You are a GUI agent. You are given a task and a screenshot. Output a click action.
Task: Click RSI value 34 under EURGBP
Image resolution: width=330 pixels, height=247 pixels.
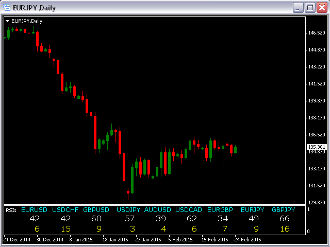(x=223, y=219)
